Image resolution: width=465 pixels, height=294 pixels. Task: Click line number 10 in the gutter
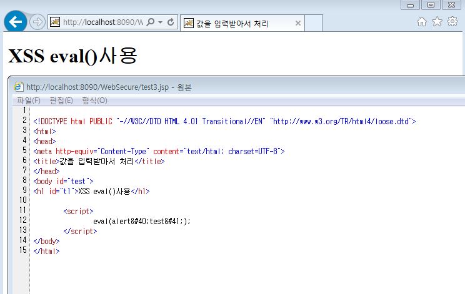pos(23,200)
